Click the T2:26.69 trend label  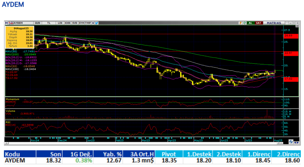tap(12, 75)
